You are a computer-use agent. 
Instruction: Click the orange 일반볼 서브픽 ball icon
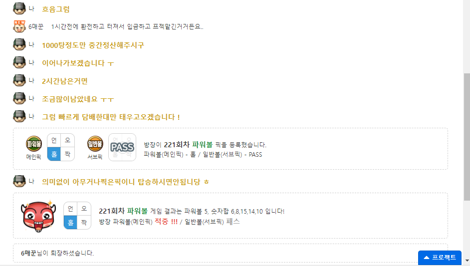[95, 144]
